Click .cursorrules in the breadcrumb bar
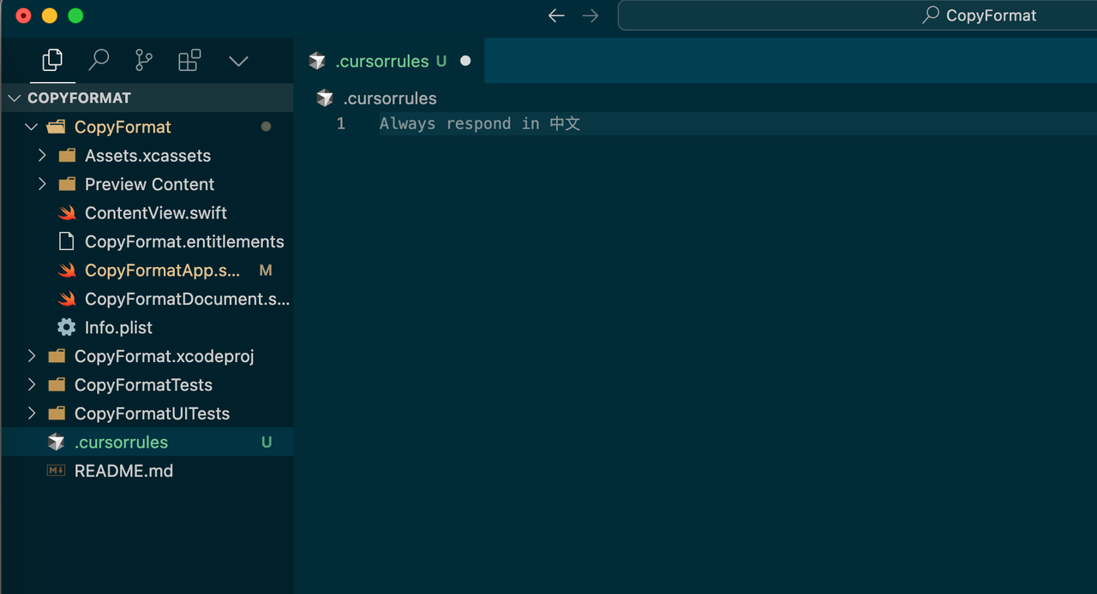1097x594 pixels. (x=390, y=98)
